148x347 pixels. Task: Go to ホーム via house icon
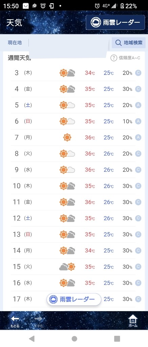tap(133, 321)
